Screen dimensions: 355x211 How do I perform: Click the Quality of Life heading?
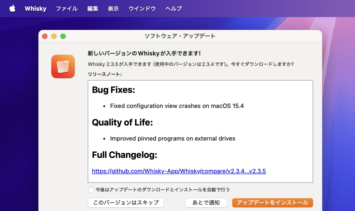pyautogui.click(x=122, y=122)
